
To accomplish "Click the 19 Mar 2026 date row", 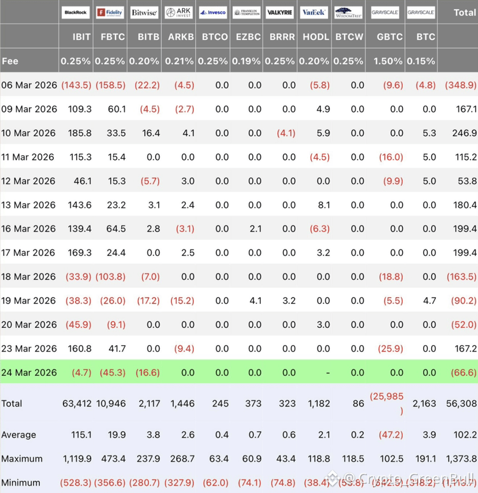I will pyautogui.click(x=28, y=301).
